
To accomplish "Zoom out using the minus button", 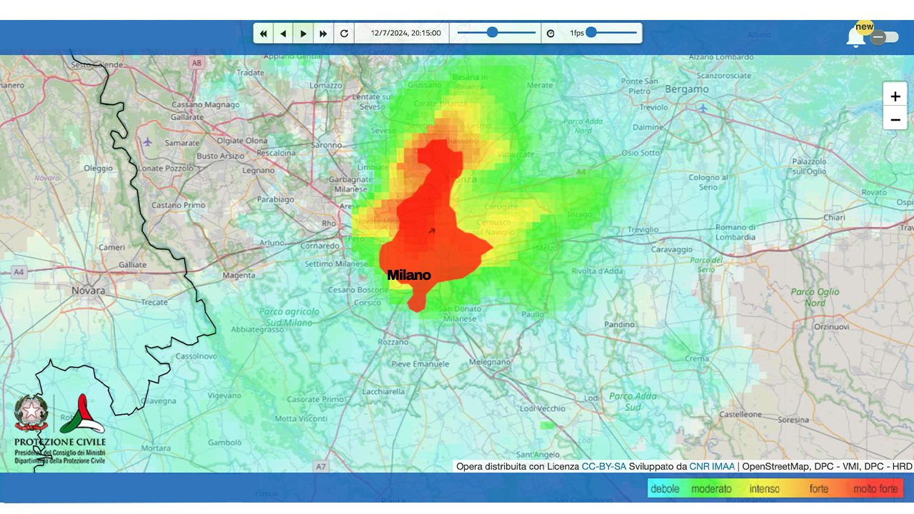I will click(895, 119).
